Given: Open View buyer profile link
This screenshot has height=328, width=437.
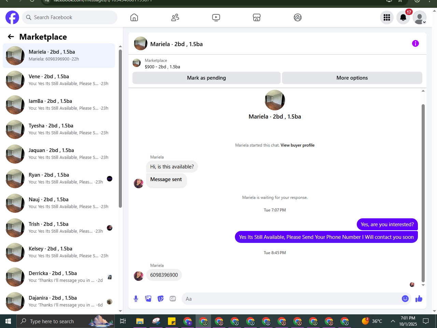Looking at the screenshot, I should pos(298,145).
